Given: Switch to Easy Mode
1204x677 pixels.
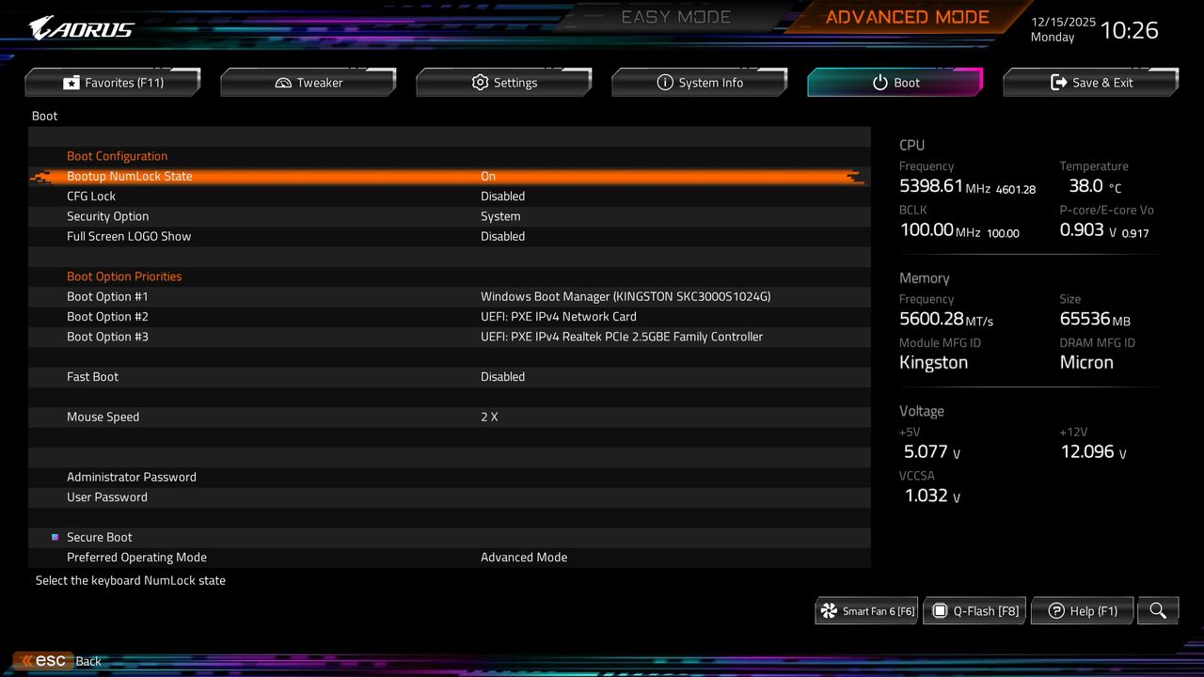Looking at the screenshot, I should 675,16.
